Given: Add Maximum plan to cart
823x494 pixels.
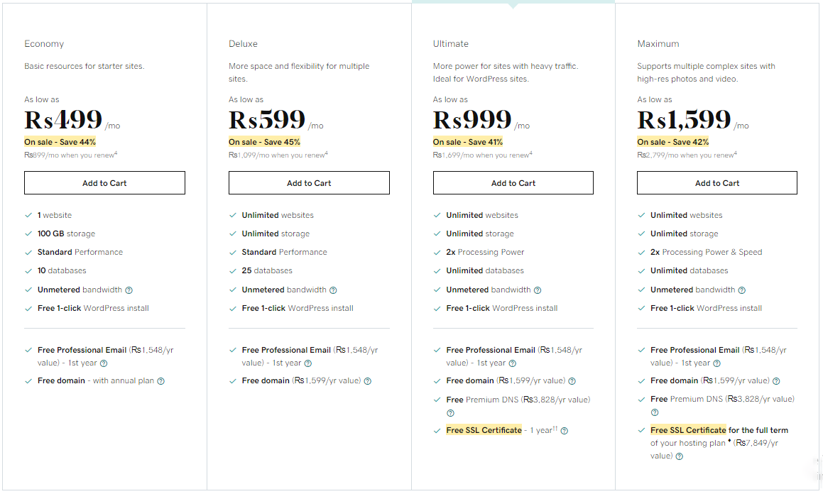Looking at the screenshot, I should pos(717,183).
